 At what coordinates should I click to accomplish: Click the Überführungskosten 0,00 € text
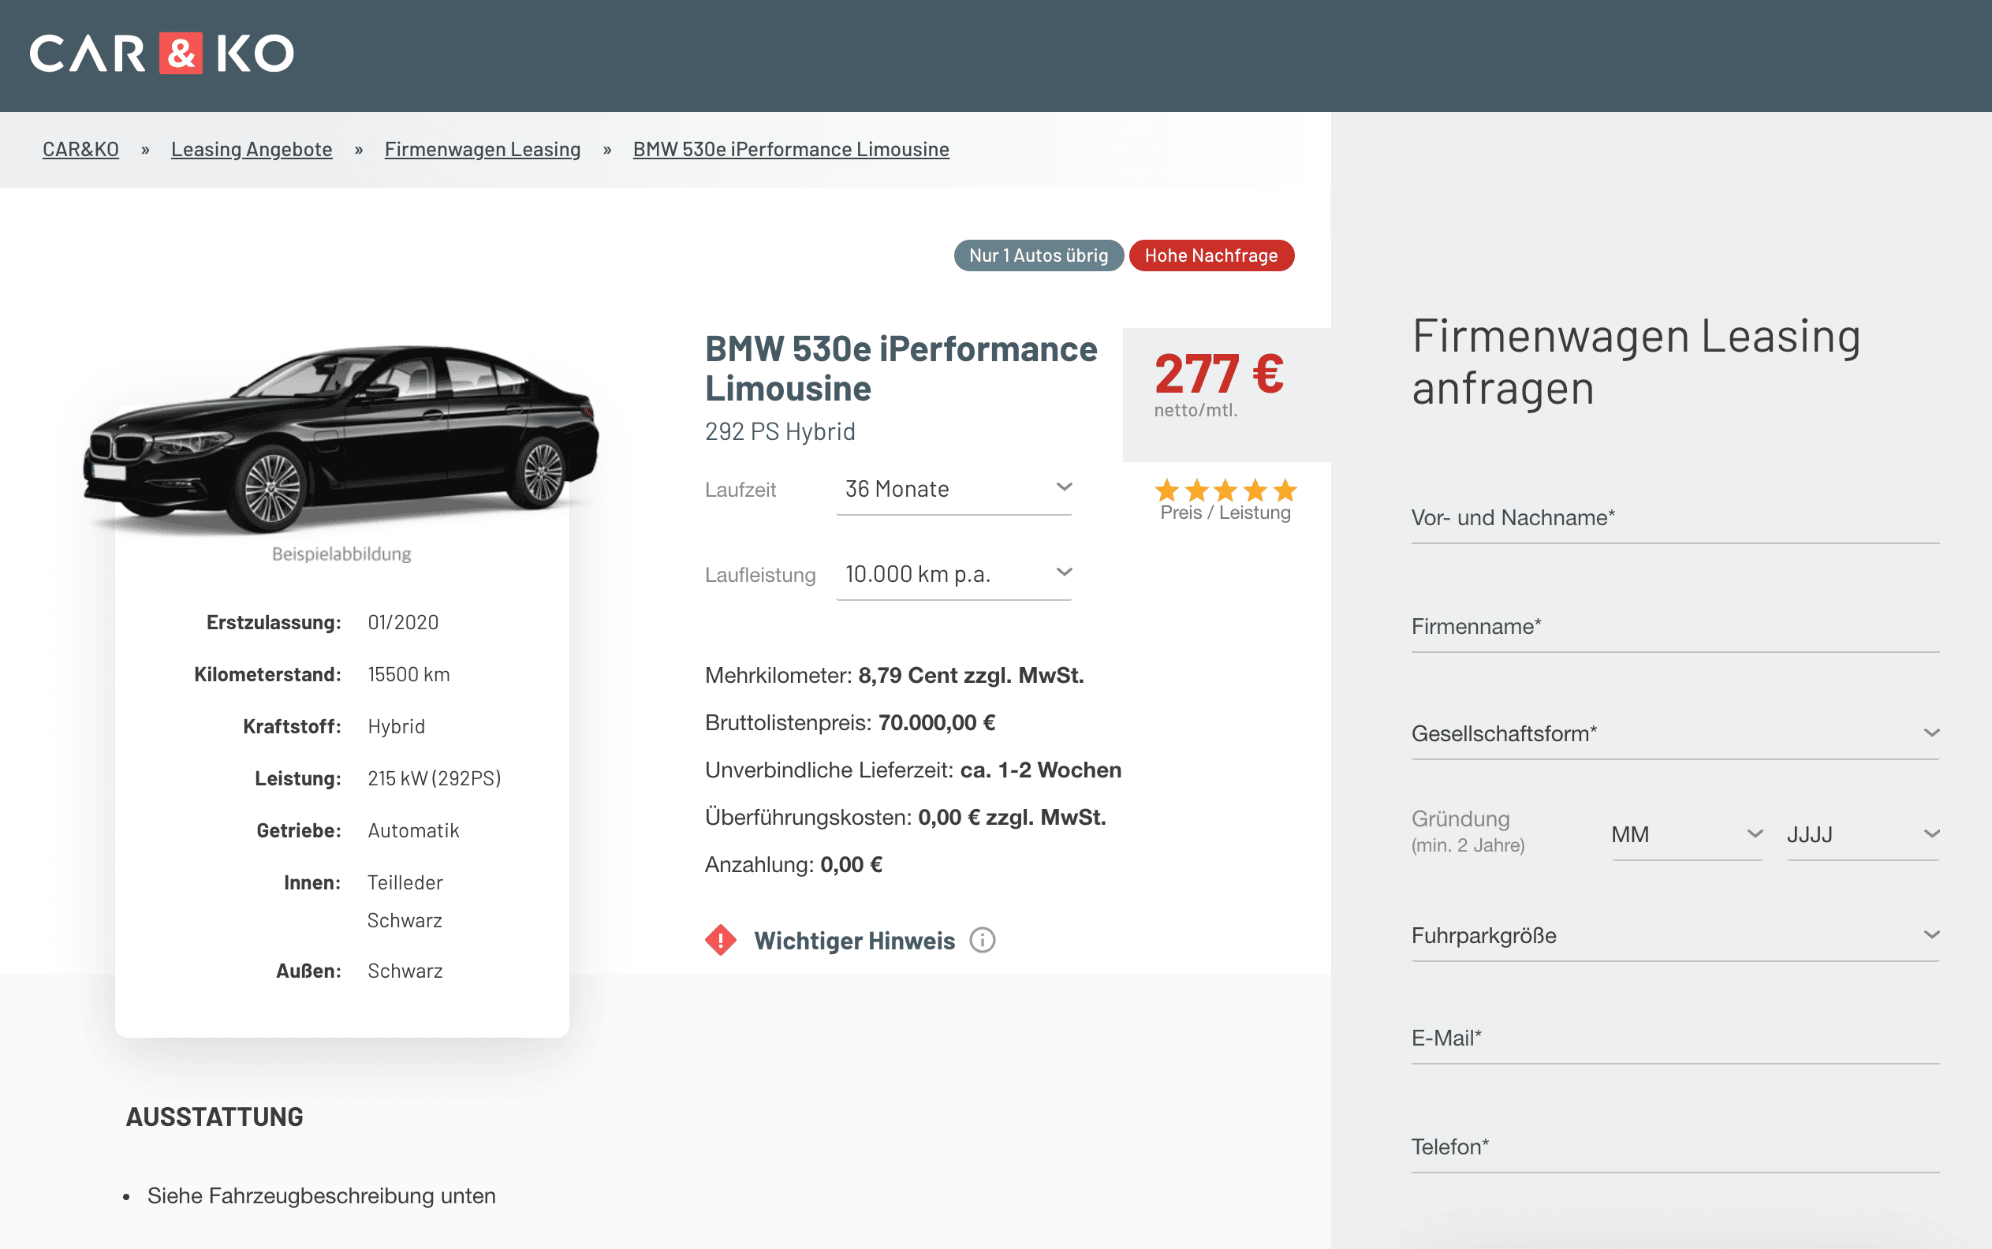click(x=905, y=817)
